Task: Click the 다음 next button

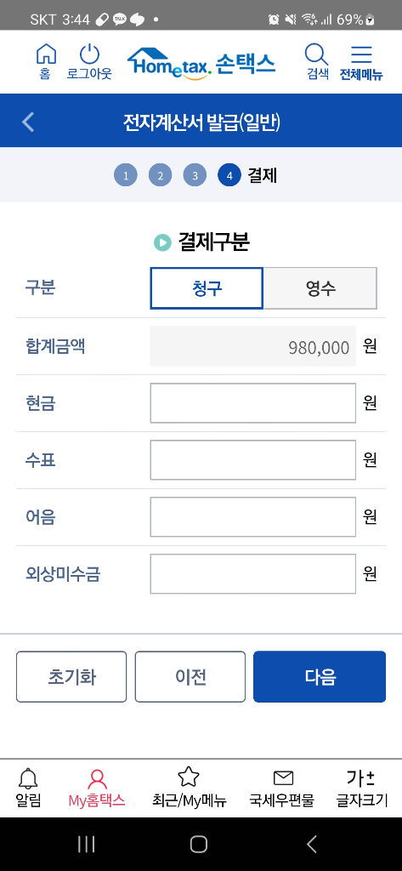Action: click(x=320, y=676)
